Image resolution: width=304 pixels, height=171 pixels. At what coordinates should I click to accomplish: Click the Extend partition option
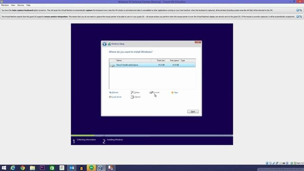pos(135,97)
